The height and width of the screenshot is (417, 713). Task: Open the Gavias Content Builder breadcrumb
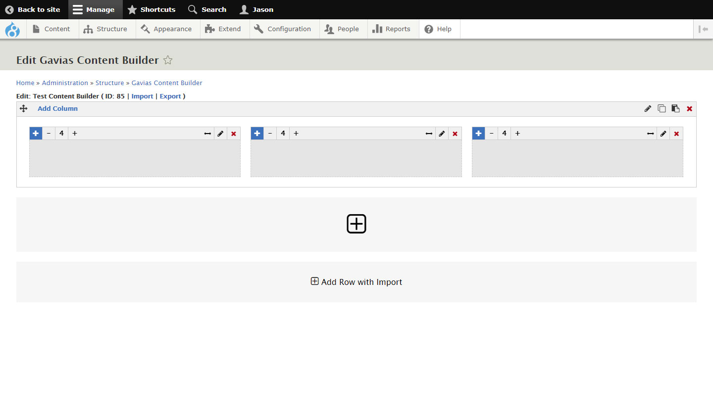(167, 83)
